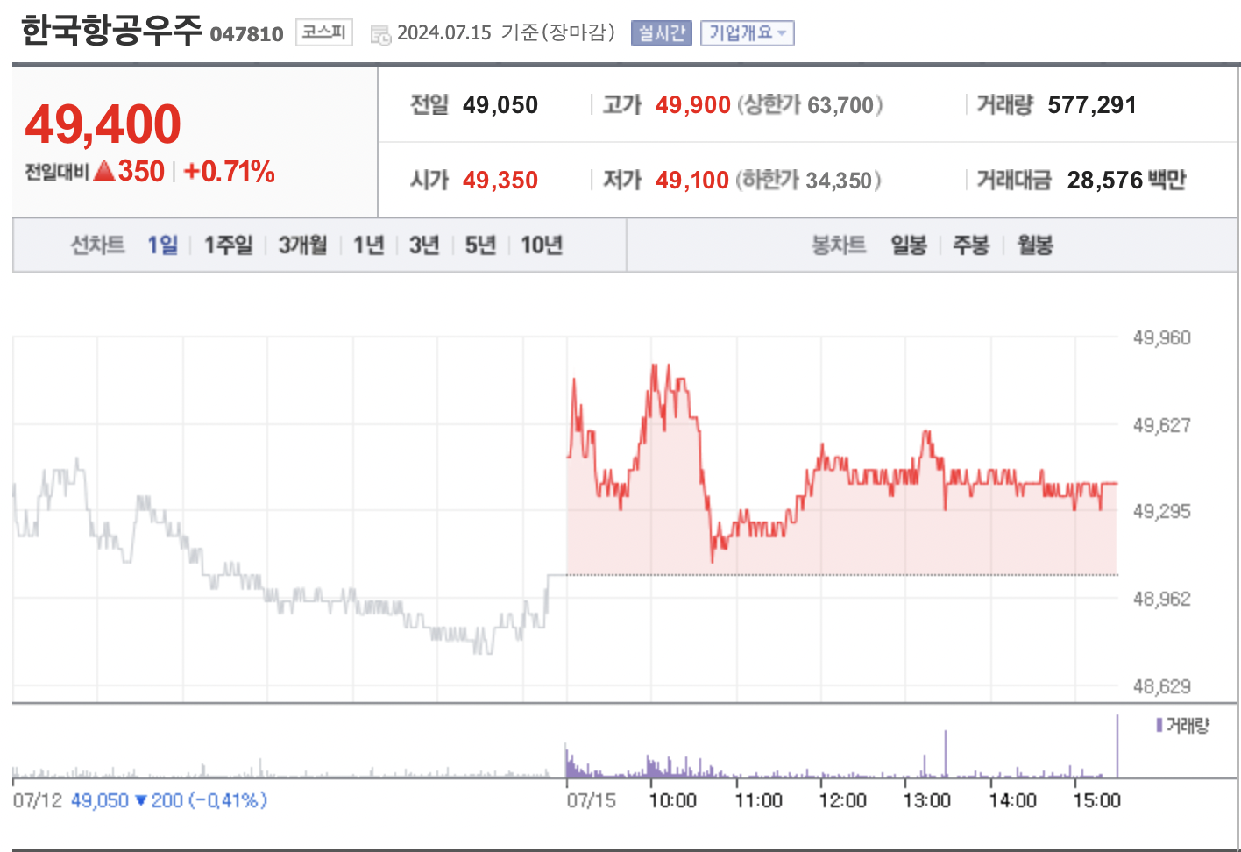Viewport: 1241px width, 852px height.
Task: Click the 거래대금 value 28,576 백만
Action: click(x=1126, y=181)
